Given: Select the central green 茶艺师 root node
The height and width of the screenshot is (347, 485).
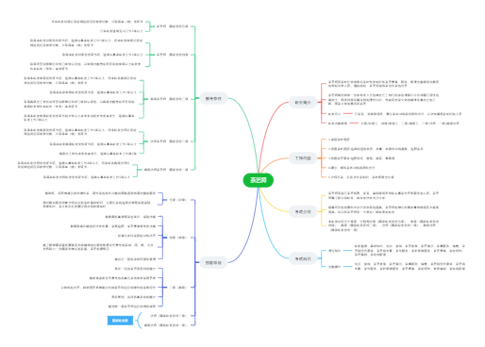Looking at the screenshot, I should (x=258, y=180).
